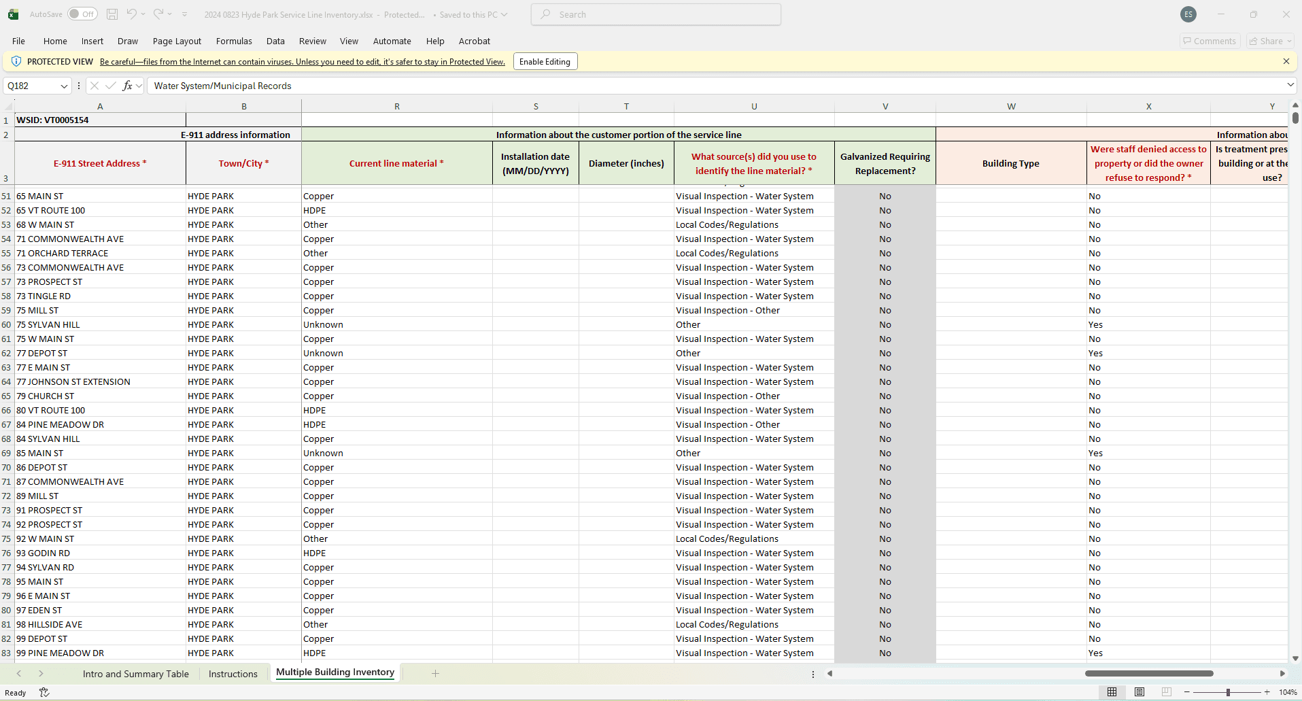
Task: Open the Help tab
Action: click(435, 41)
